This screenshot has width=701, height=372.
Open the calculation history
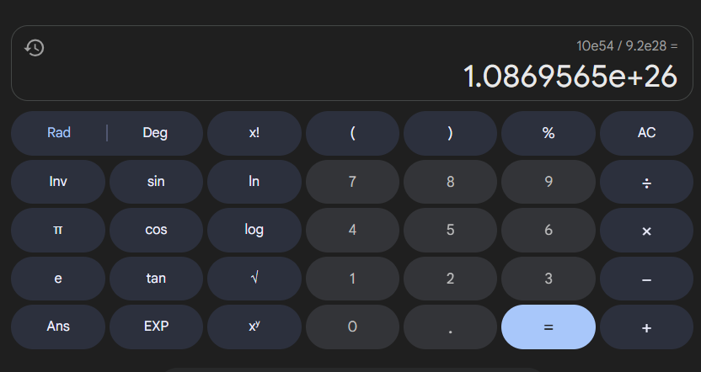pos(35,48)
